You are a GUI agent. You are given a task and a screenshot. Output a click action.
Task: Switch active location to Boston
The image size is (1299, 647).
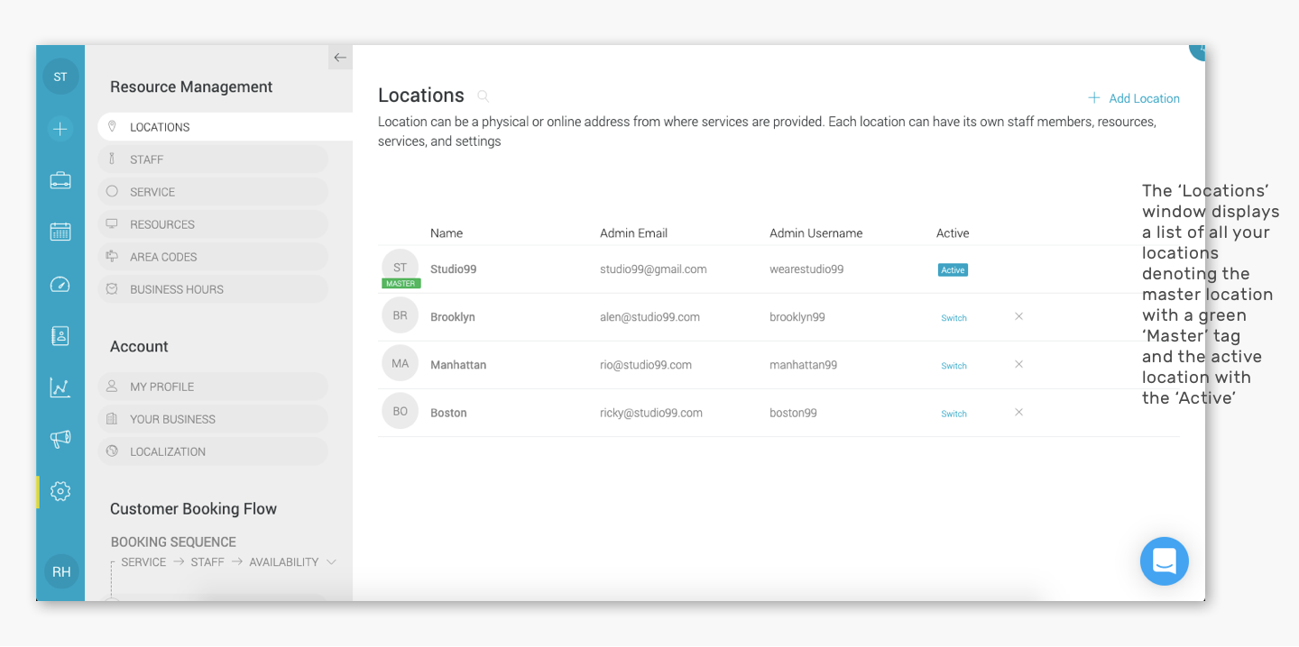click(x=954, y=414)
